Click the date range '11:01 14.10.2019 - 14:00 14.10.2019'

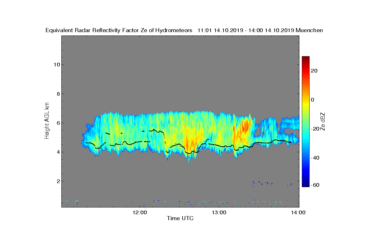pos(246,30)
